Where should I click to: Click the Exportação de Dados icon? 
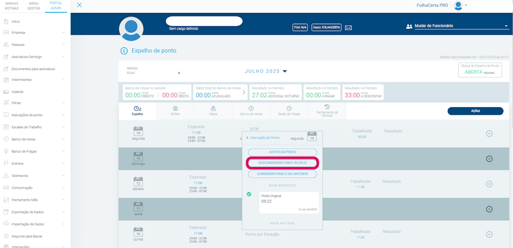6,212
